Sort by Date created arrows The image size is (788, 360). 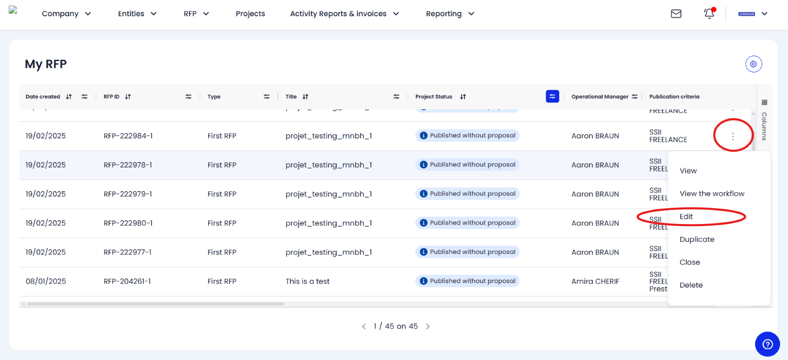69,97
